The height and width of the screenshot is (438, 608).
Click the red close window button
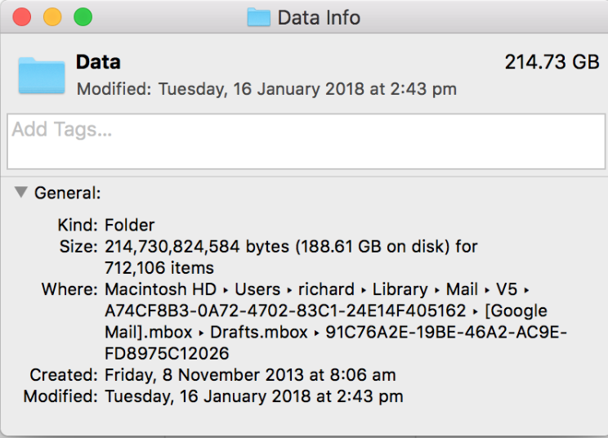[22, 16]
